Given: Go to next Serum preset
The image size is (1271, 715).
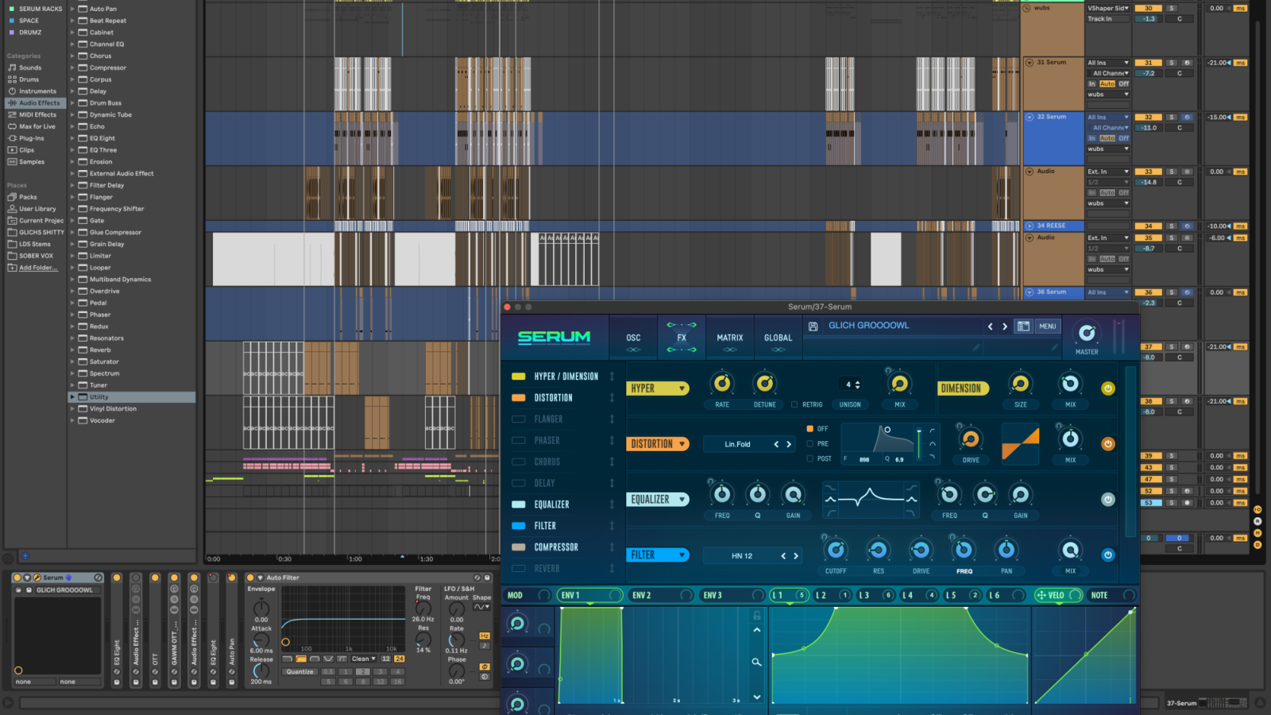Looking at the screenshot, I should pyautogui.click(x=1005, y=327).
